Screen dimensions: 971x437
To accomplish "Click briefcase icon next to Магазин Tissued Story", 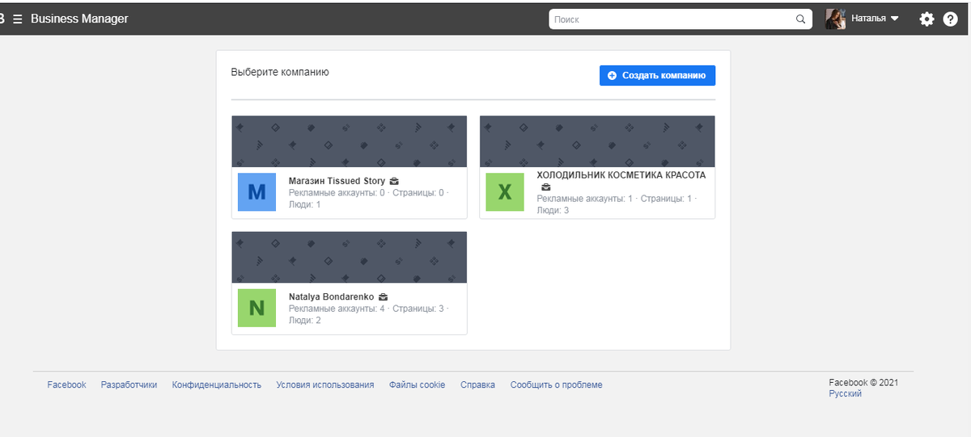I will coord(394,181).
